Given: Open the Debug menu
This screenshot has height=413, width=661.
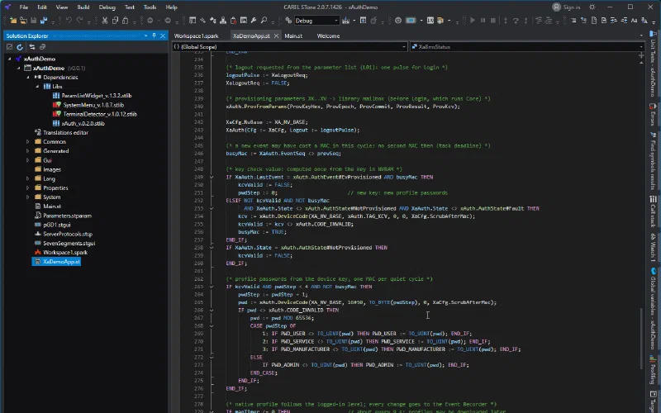Looking at the screenshot, I should (x=107, y=7).
